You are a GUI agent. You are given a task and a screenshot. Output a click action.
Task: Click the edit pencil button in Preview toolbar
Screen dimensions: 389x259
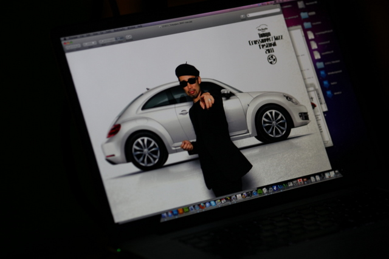[x=129, y=36]
